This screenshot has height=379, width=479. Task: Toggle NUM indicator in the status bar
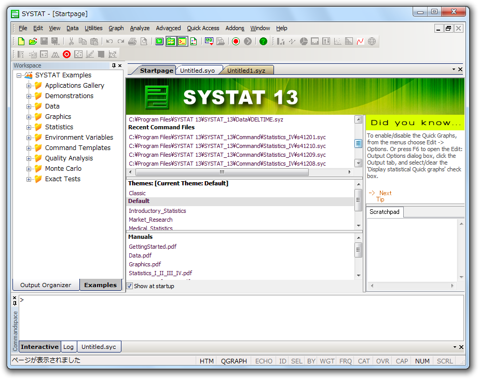pos(422,361)
